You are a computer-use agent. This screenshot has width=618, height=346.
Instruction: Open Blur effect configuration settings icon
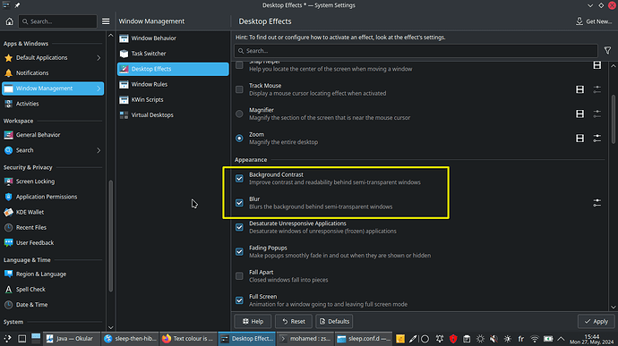[597, 203]
